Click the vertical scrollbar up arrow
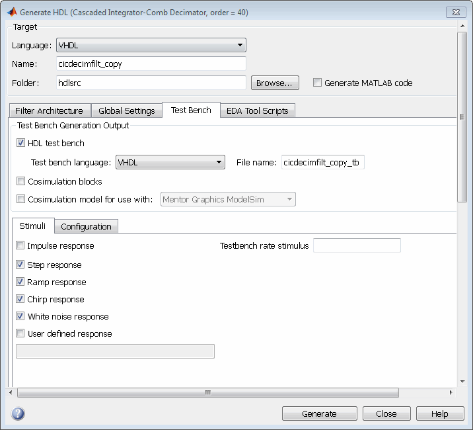This screenshot has width=473, height=430. pyautogui.click(x=462, y=26)
